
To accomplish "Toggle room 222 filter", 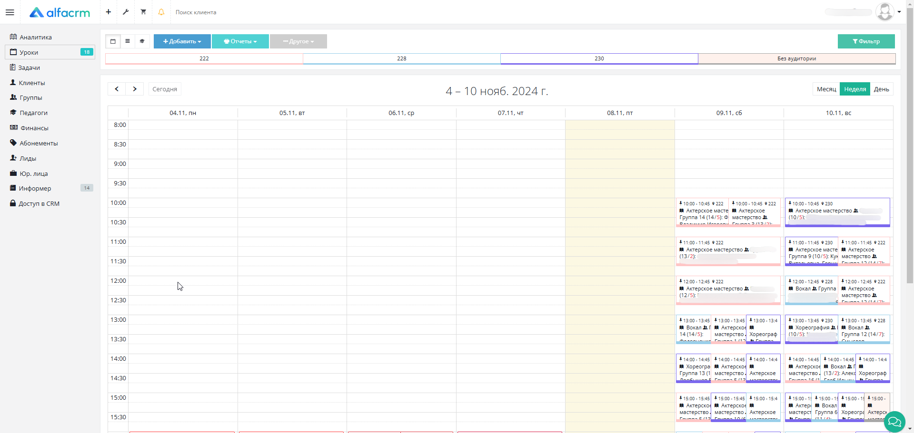I will pos(204,58).
